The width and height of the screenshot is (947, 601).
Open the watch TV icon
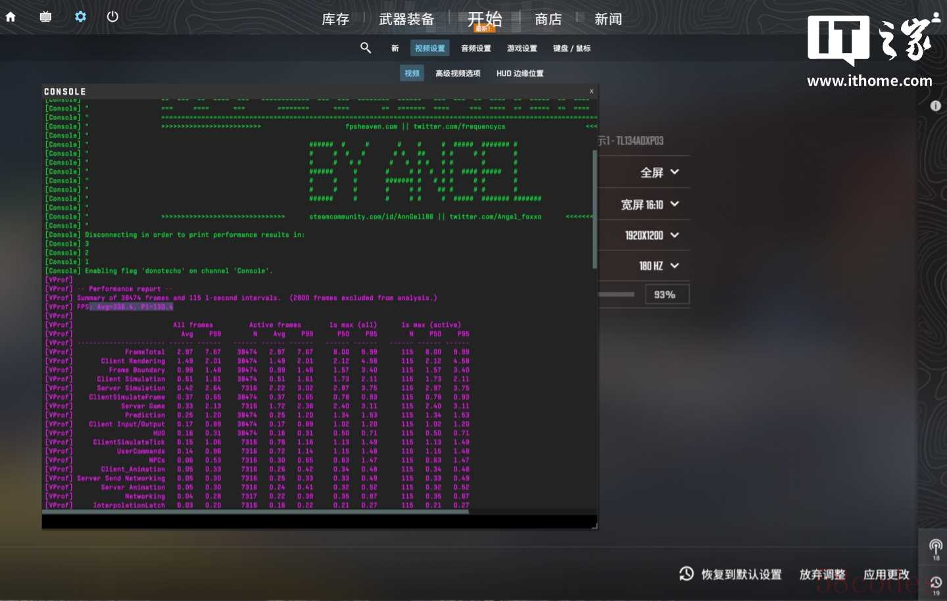point(45,17)
